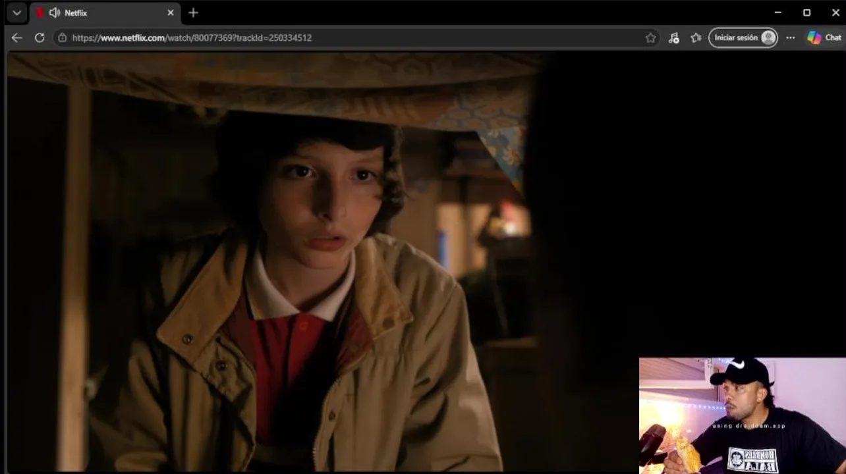Mute the Netflix tab via speaker icon
This screenshot has height=474, width=846.
pyautogui.click(x=55, y=13)
